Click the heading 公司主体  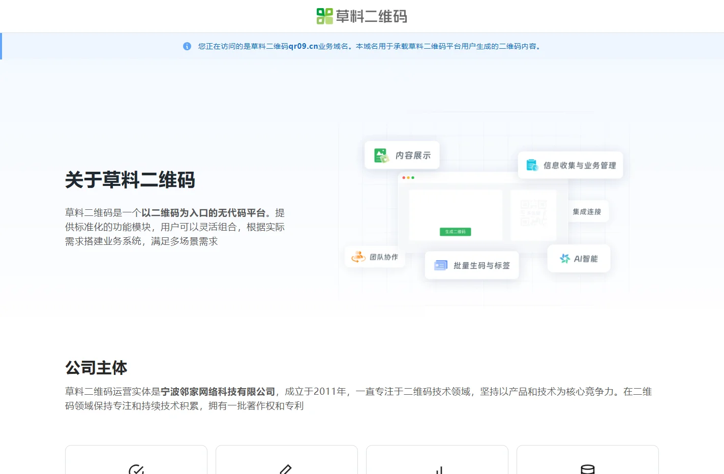pyautogui.click(x=96, y=367)
